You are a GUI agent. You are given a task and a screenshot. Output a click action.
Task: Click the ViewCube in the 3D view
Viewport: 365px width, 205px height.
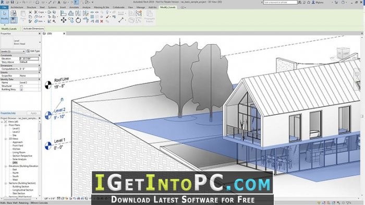point(343,53)
